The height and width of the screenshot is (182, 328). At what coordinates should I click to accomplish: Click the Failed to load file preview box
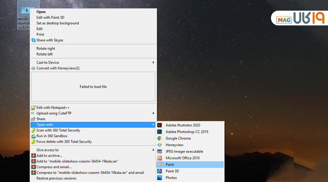pyautogui.click(x=93, y=86)
